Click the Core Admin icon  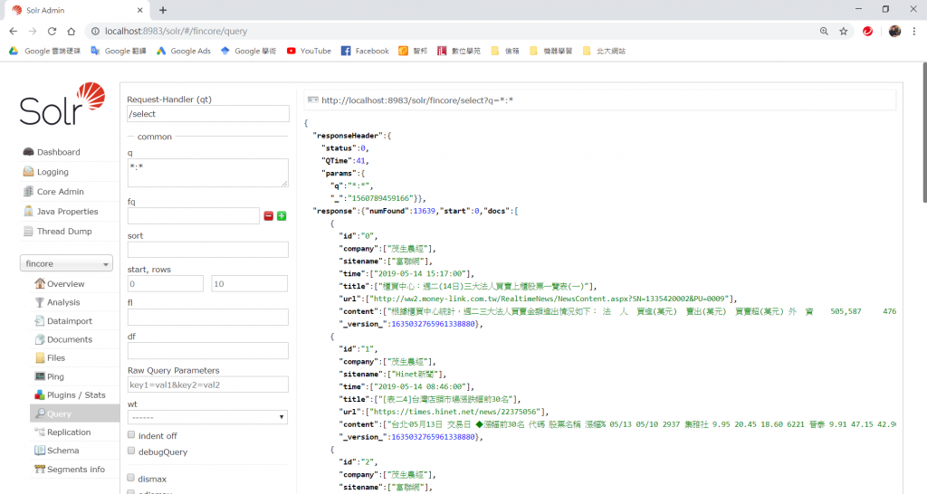28,192
